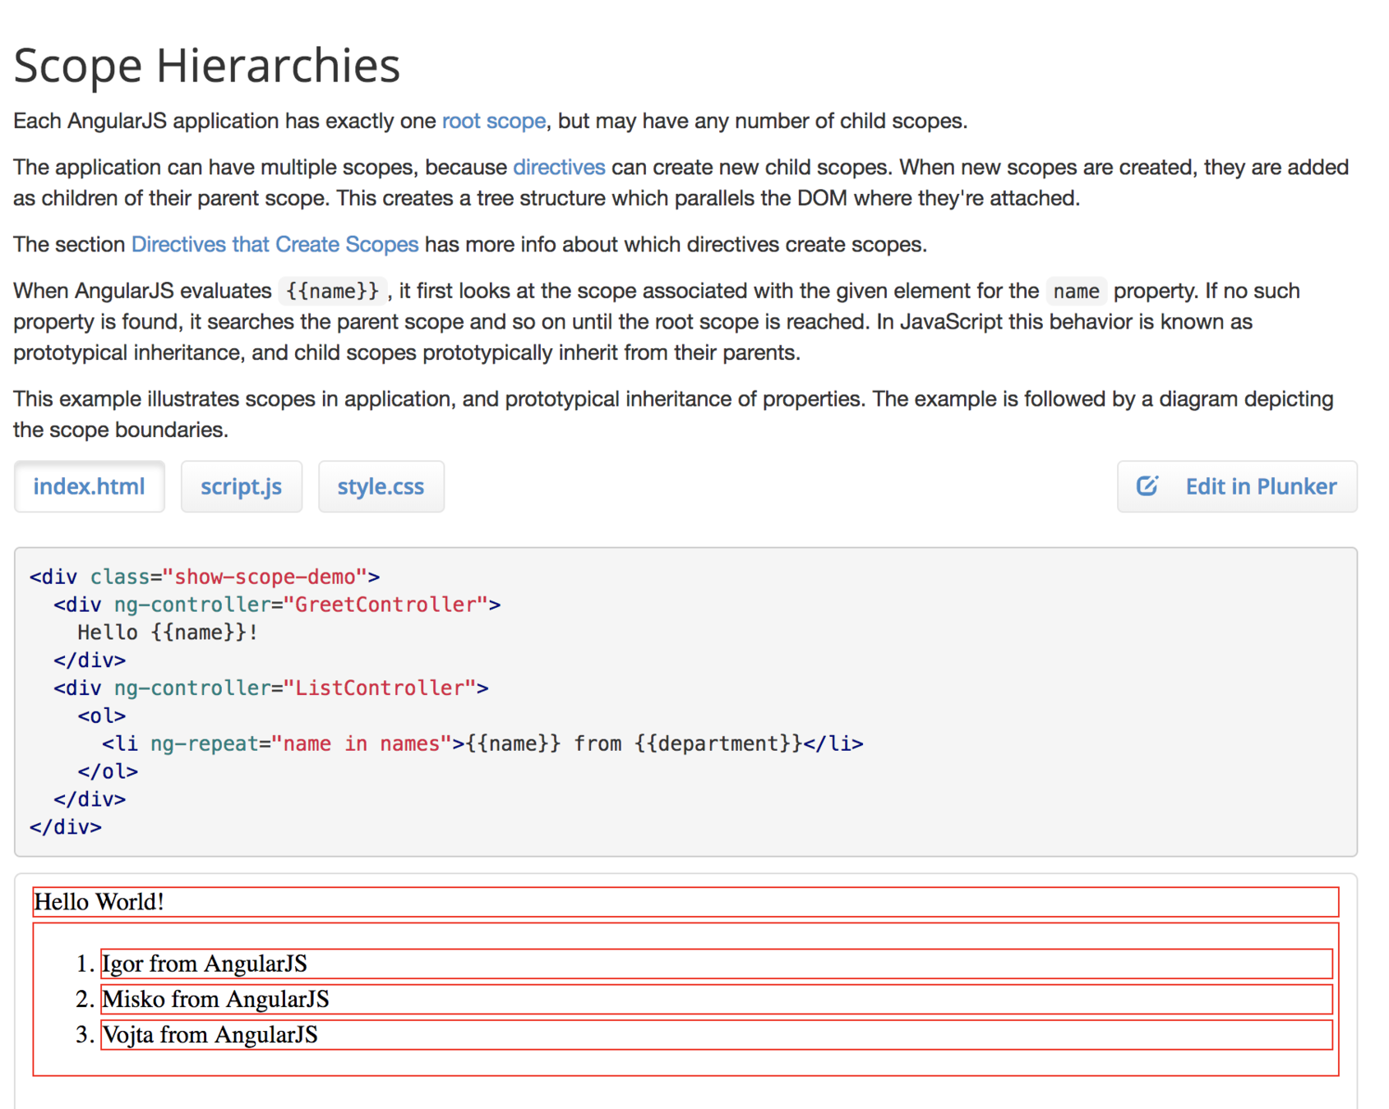Click the ListController attribute value in code
This screenshot has height=1109, width=1389.
[380, 688]
